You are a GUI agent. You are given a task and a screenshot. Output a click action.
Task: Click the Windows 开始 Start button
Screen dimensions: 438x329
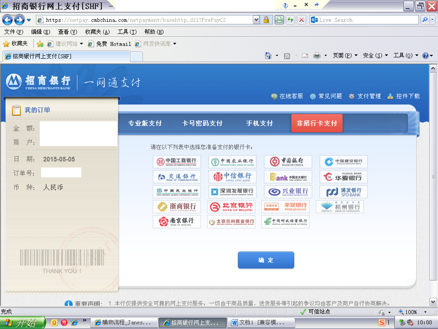coord(22,323)
